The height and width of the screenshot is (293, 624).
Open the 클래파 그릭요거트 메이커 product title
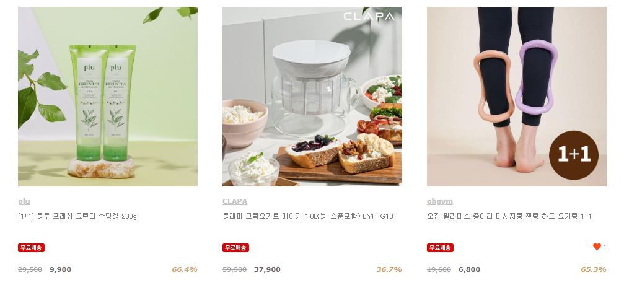(x=307, y=216)
